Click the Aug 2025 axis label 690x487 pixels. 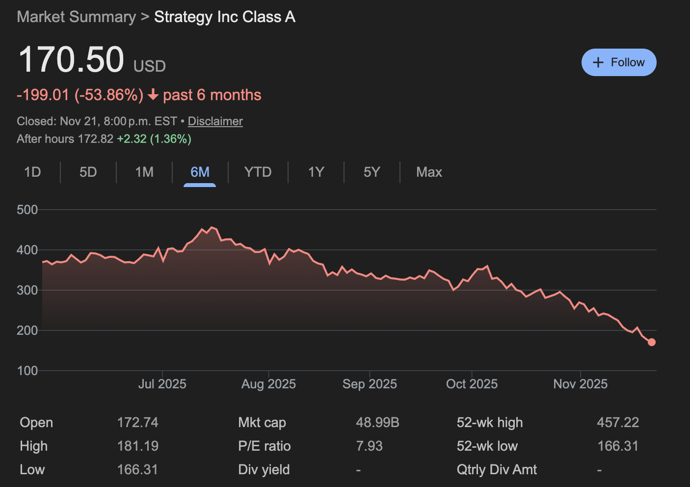[x=268, y=384]
